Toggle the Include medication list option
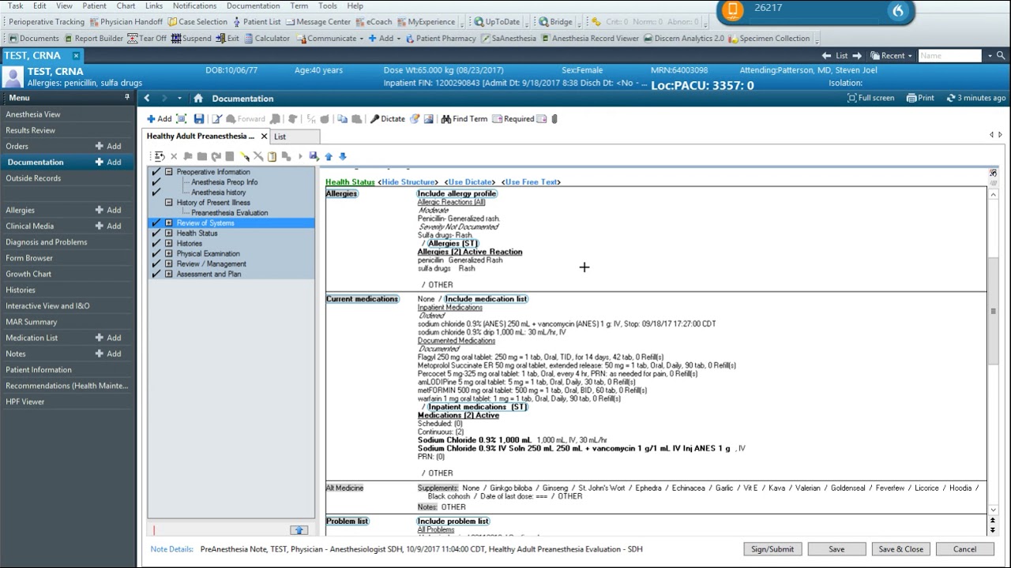 click(486, 299)
